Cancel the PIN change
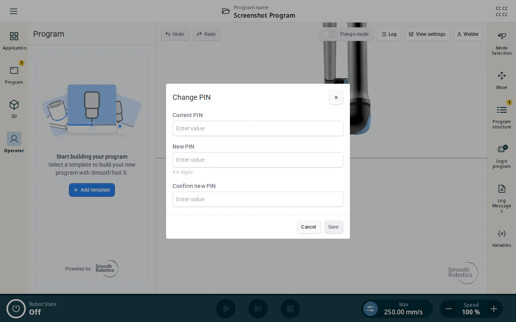This screenshot has width=516, height=322. coord(309,227)
